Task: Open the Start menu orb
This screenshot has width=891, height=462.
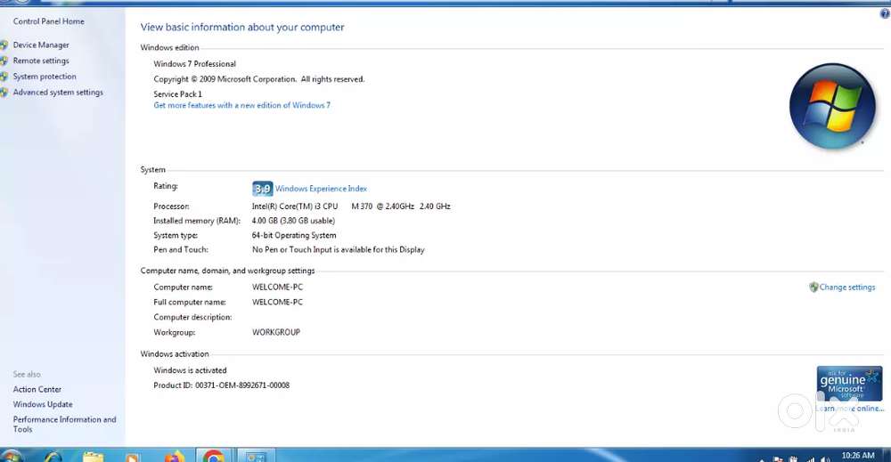Action: click(x=12, y=457)
